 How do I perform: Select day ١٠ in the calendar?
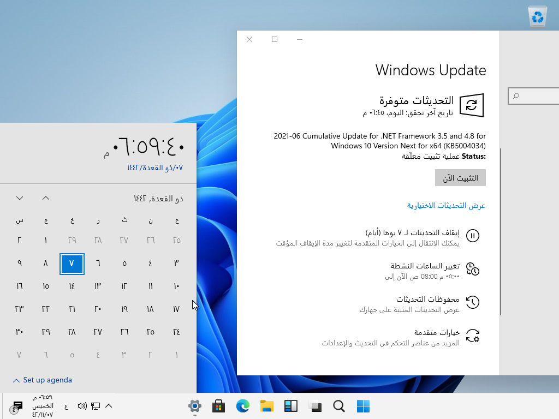pos(176,286)
